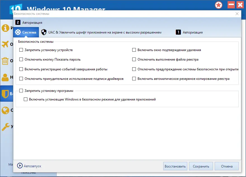Check Отключить выполнение файла реестра
Image resolution: width=246 pixels, height=177 pixels.
click(x=134, y=59)
